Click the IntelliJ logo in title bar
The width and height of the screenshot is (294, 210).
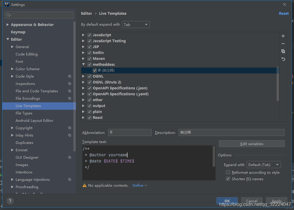pyautogui.click(x=7, y=4)
